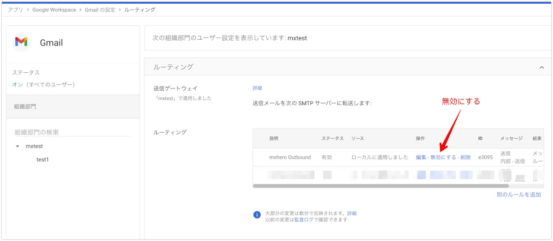This screenshot has width=553, height=241.
Task: Click the ルーティング breadcrumb item
Action: coord(140,10)
